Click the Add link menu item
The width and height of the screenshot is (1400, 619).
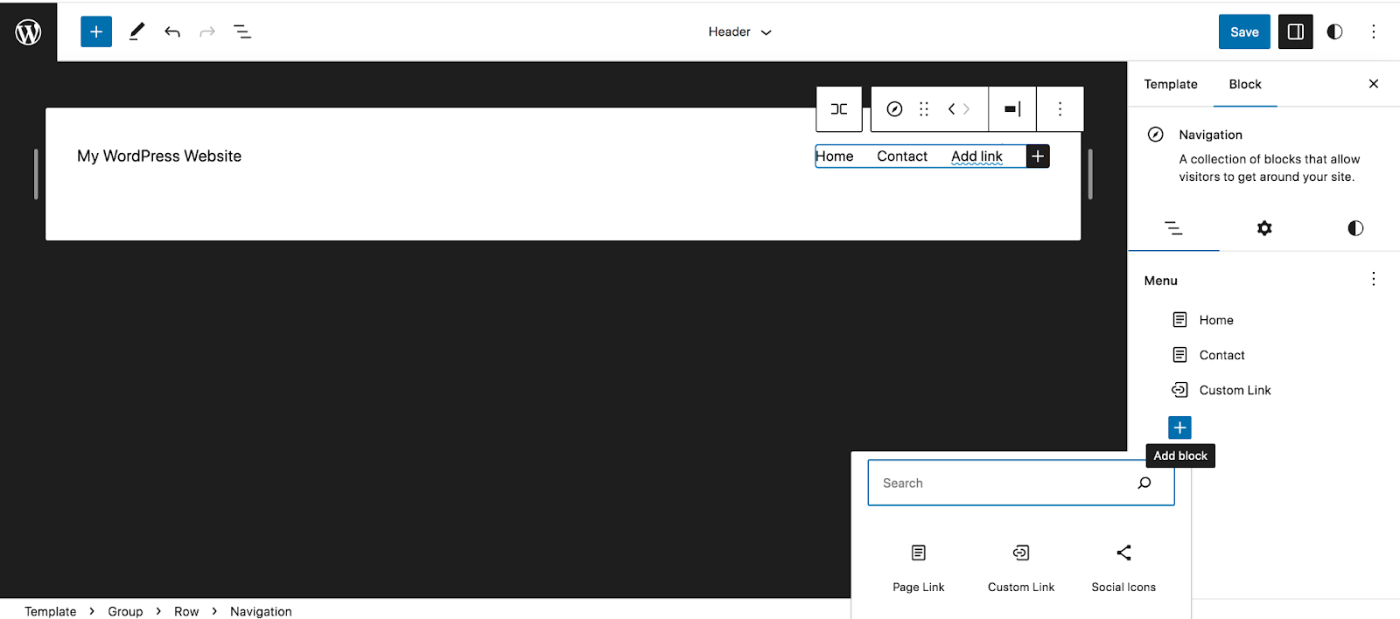(976, 156)
